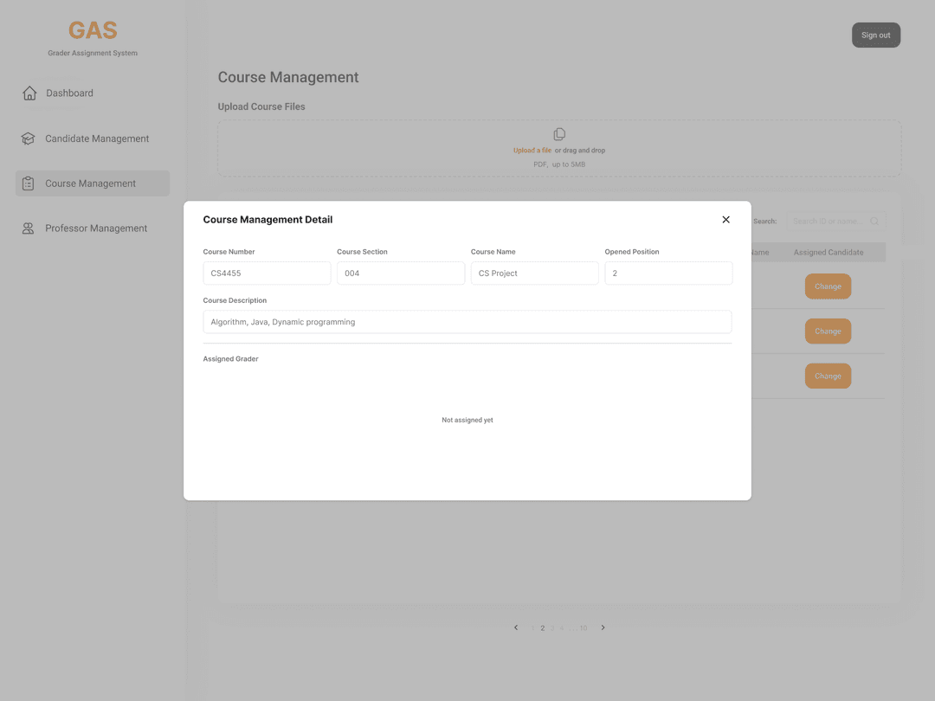Click the Course Management clipboard icon

click(x=28, y=183)
